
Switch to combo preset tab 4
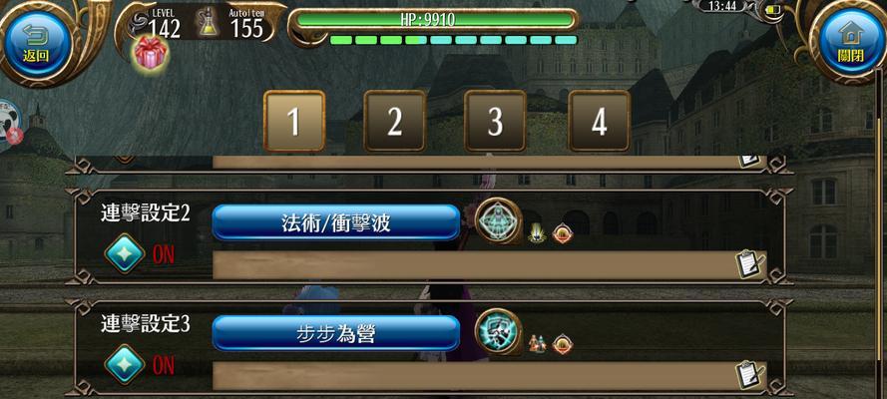point(599,122)
